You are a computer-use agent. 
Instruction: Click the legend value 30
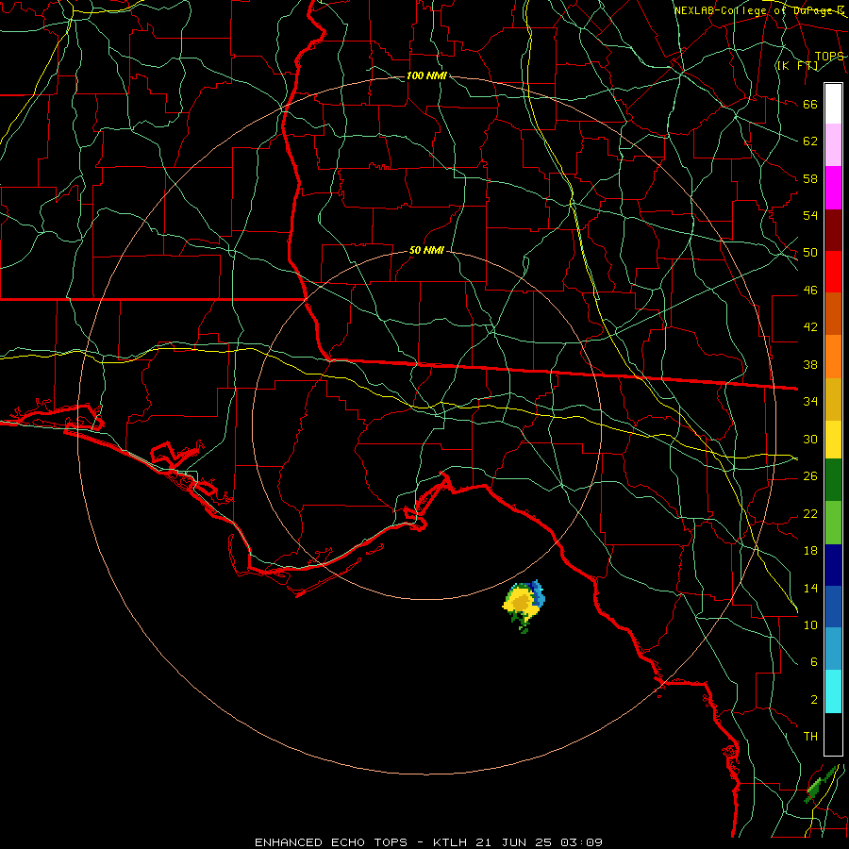coord(810,439)
